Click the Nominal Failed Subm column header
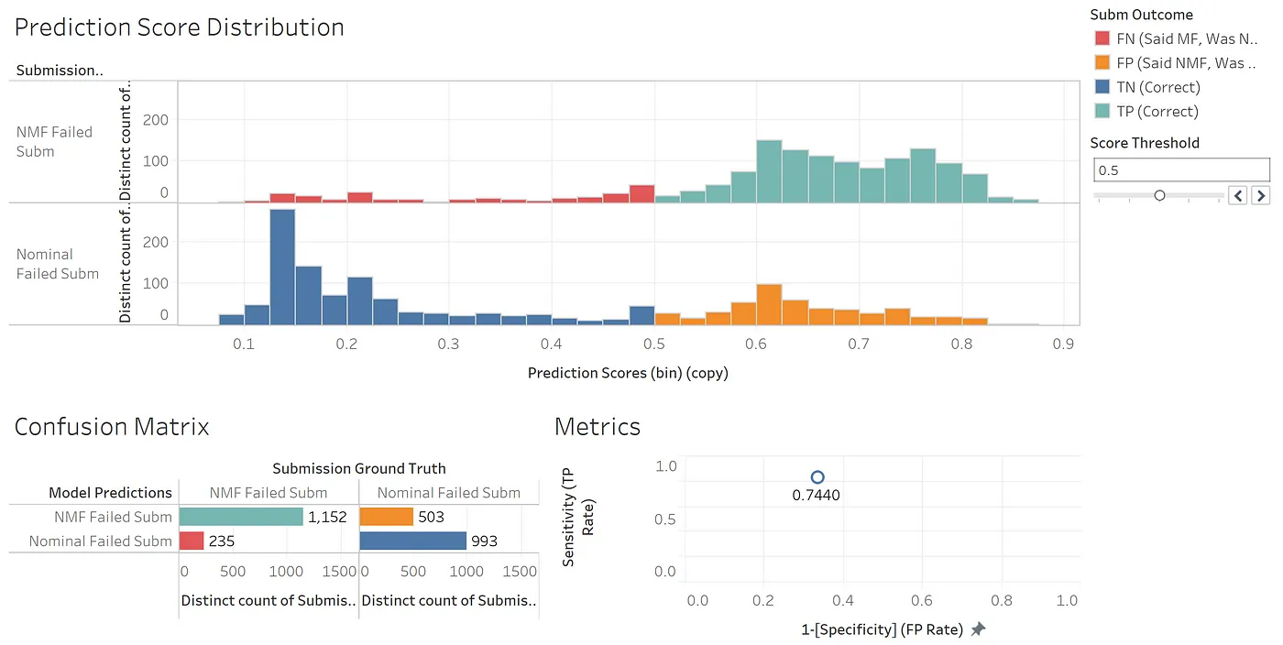The image size is (1283, 645). coord(449,493)
